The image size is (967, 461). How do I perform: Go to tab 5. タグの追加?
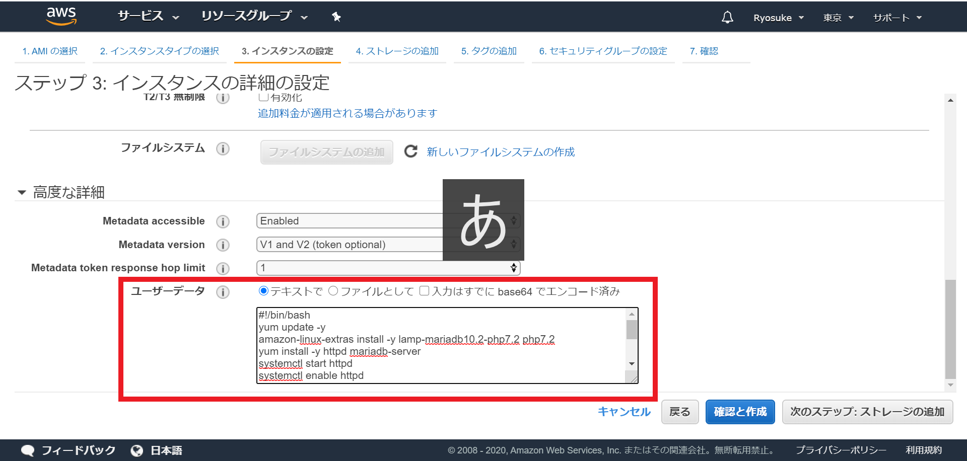(x=489, y=51)
